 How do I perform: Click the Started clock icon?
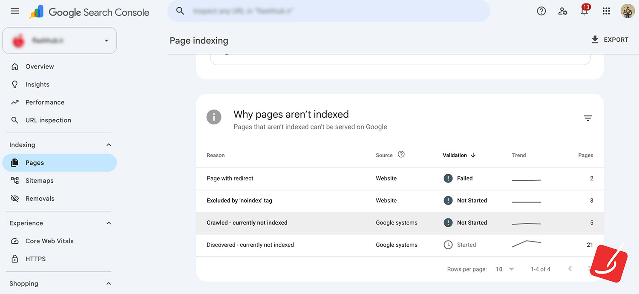[x=448, y=245]
